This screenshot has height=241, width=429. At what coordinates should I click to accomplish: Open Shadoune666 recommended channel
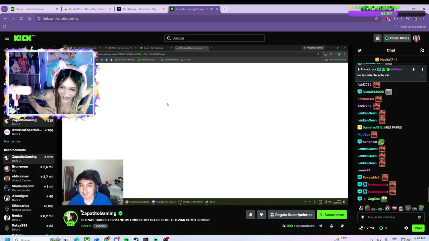[29, 188]
